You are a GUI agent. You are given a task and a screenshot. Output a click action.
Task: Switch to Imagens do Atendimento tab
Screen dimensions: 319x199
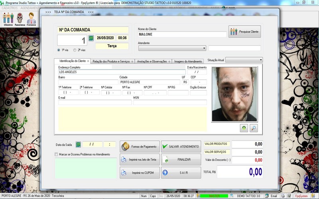[188, 61]
